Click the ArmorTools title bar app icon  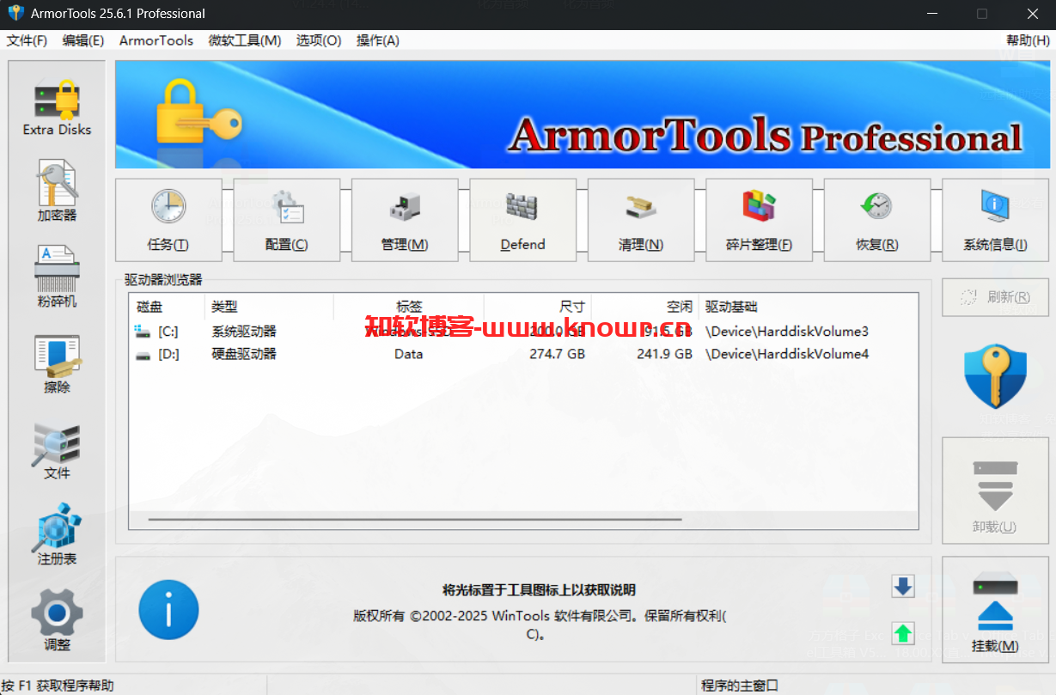point(15,13)
